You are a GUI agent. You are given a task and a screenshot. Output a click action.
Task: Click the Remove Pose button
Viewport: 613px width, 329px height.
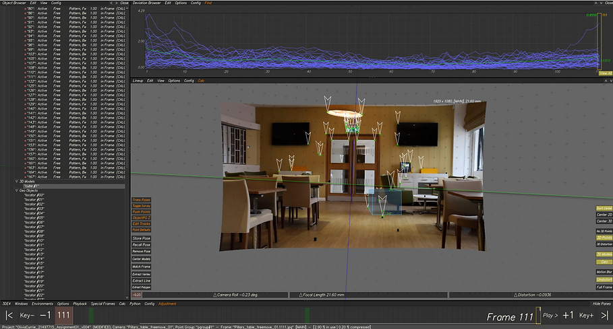pos(141,252)
